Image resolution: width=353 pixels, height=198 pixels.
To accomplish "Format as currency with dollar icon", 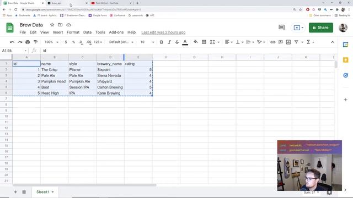I will click(x=66, y=42).
